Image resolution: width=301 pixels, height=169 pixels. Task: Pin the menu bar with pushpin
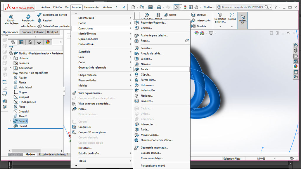point(124,7)
